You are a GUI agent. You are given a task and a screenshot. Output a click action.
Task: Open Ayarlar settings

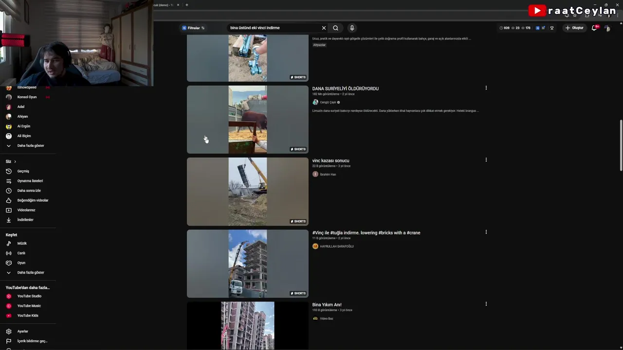tap(22, 332)
